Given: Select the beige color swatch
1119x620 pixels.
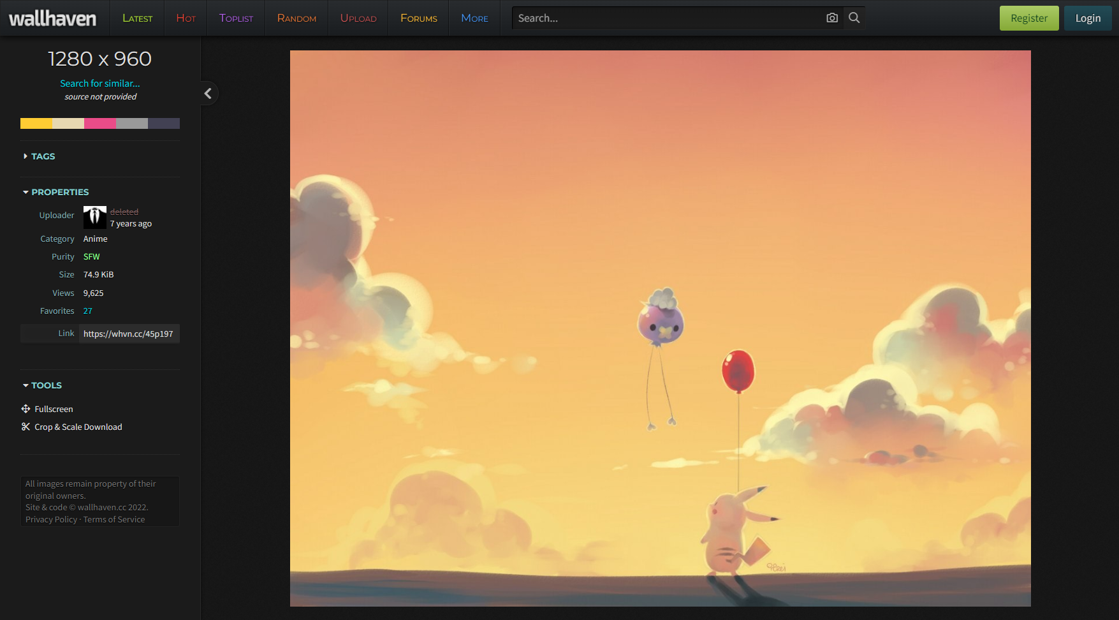Looking at the screenshot, I should [x=68, y=123].
